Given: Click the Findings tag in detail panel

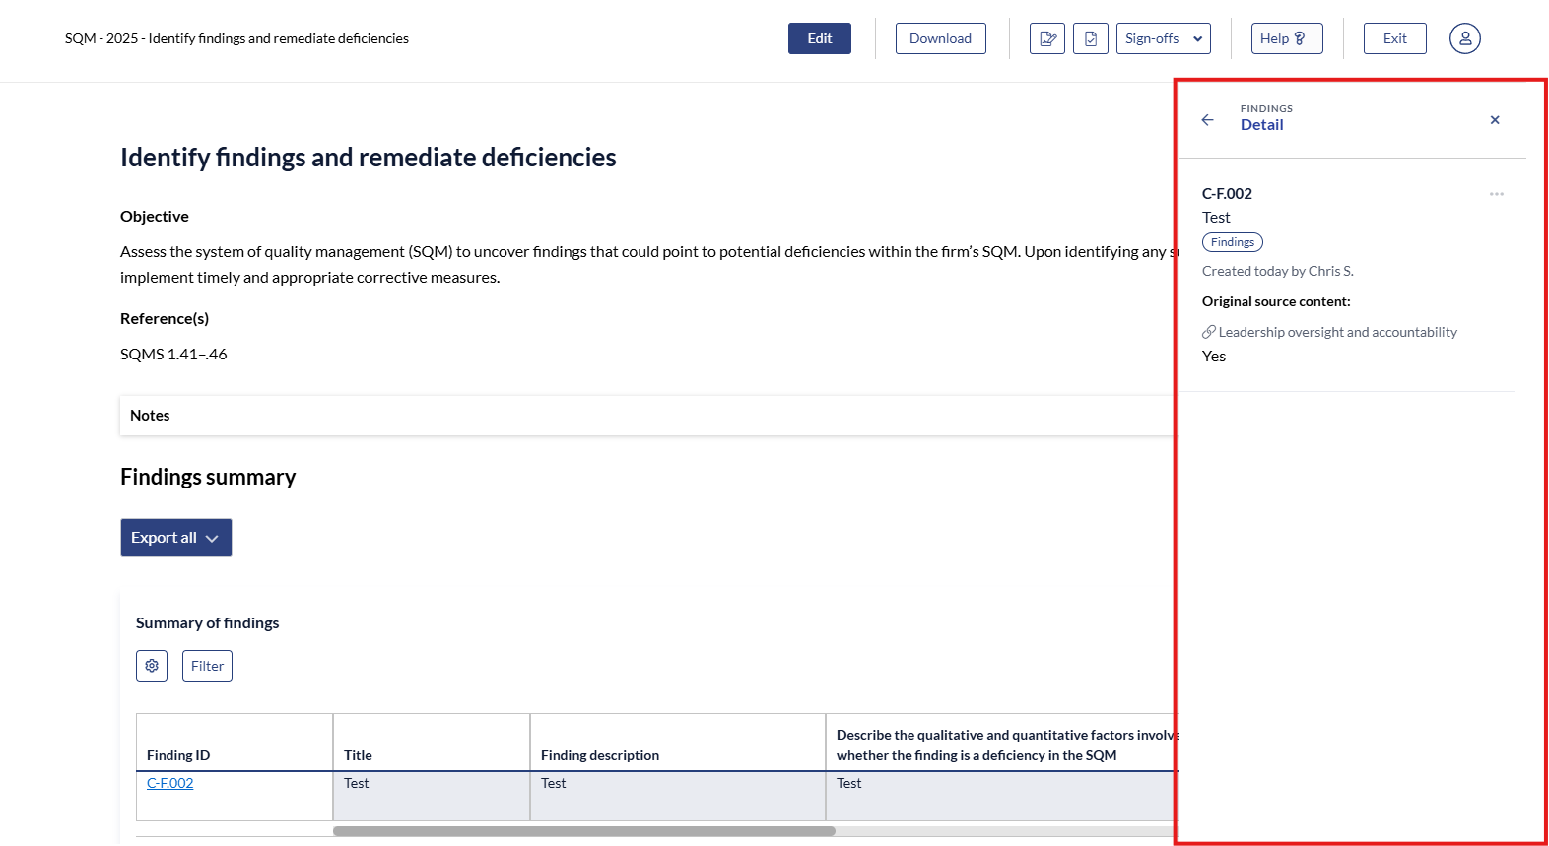Looking at the screenshot, I should click(x=1232, y=242).
